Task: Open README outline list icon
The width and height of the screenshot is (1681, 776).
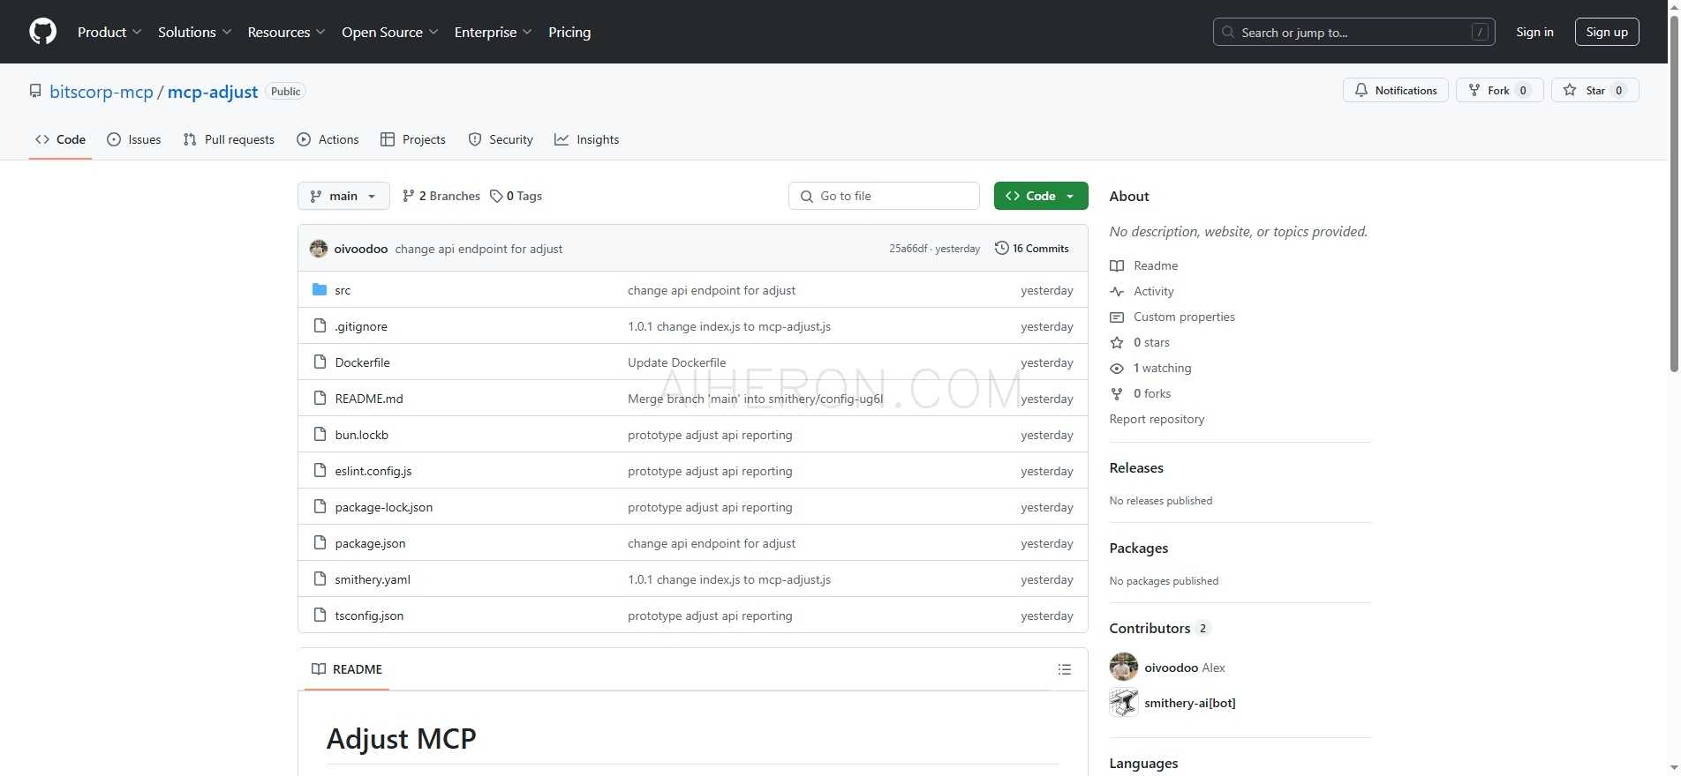Action: (x=1065, y=669)
